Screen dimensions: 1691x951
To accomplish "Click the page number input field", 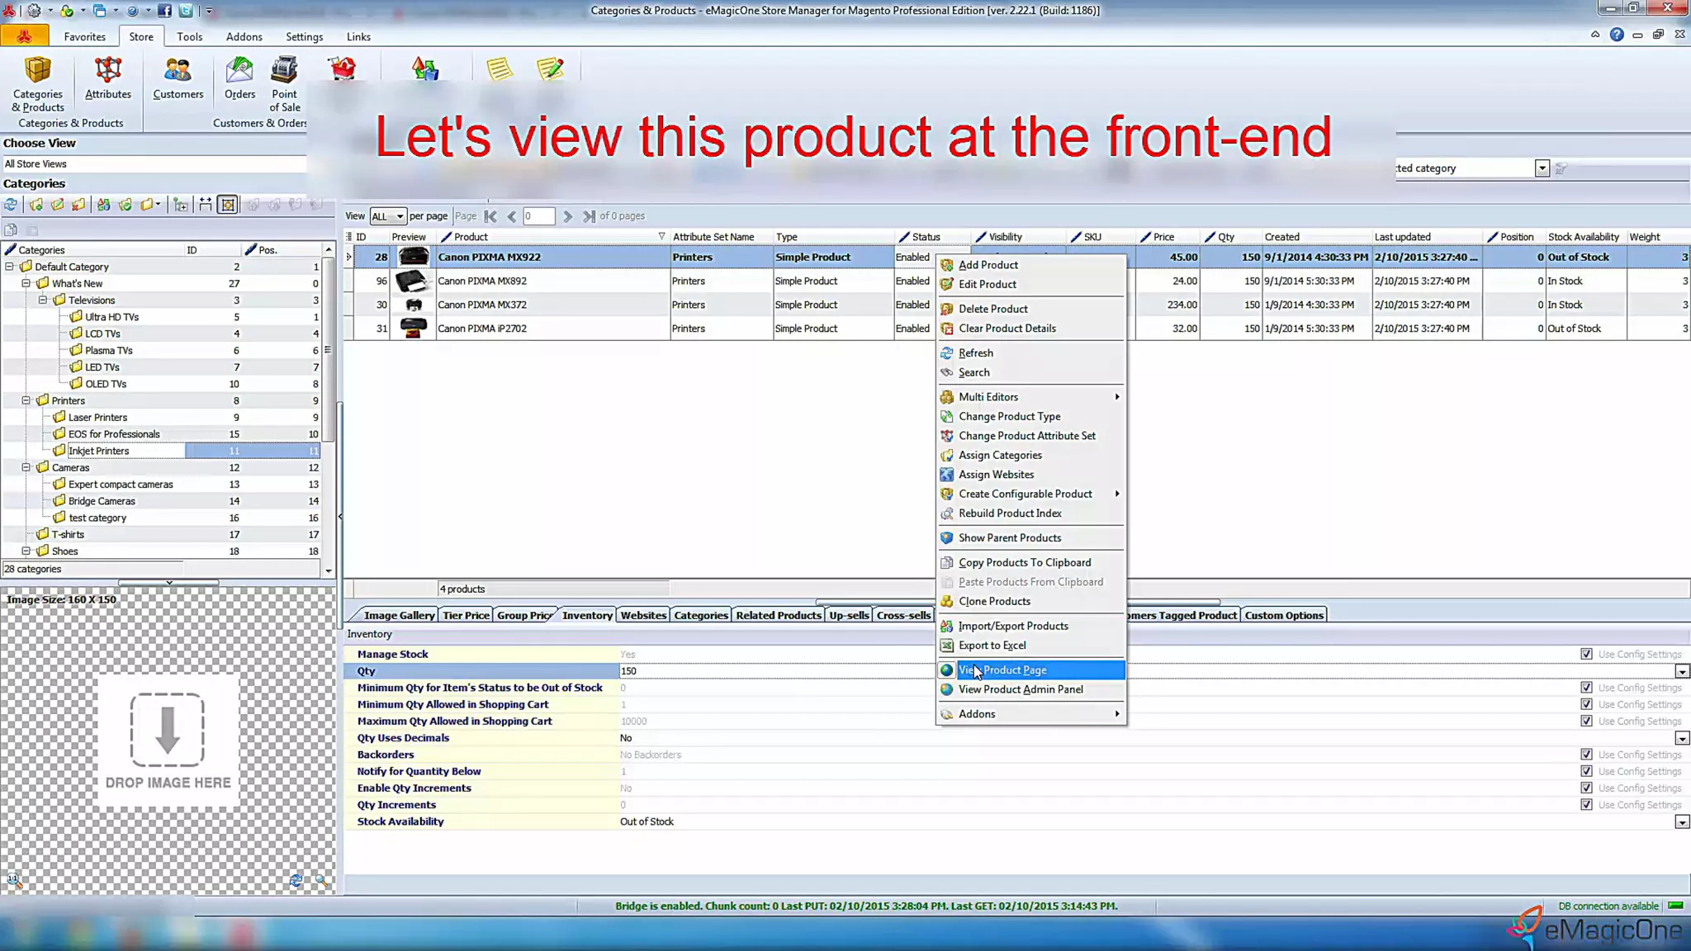I will coord(538,216).
